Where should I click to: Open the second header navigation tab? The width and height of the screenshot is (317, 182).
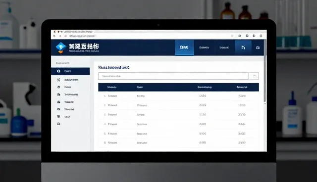[x=204, y=47]
